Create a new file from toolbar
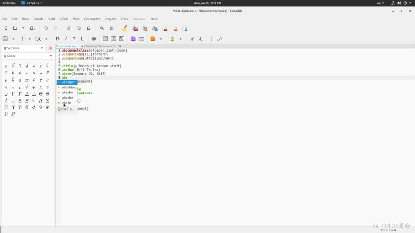Viewport: 415px width, 233px height. coord(6,28)
